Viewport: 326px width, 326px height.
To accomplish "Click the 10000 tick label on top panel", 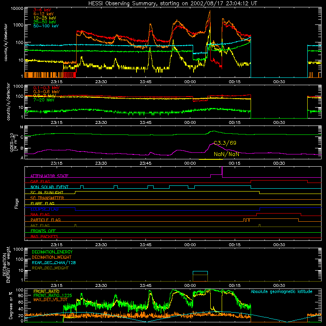I will coord(17,9).
